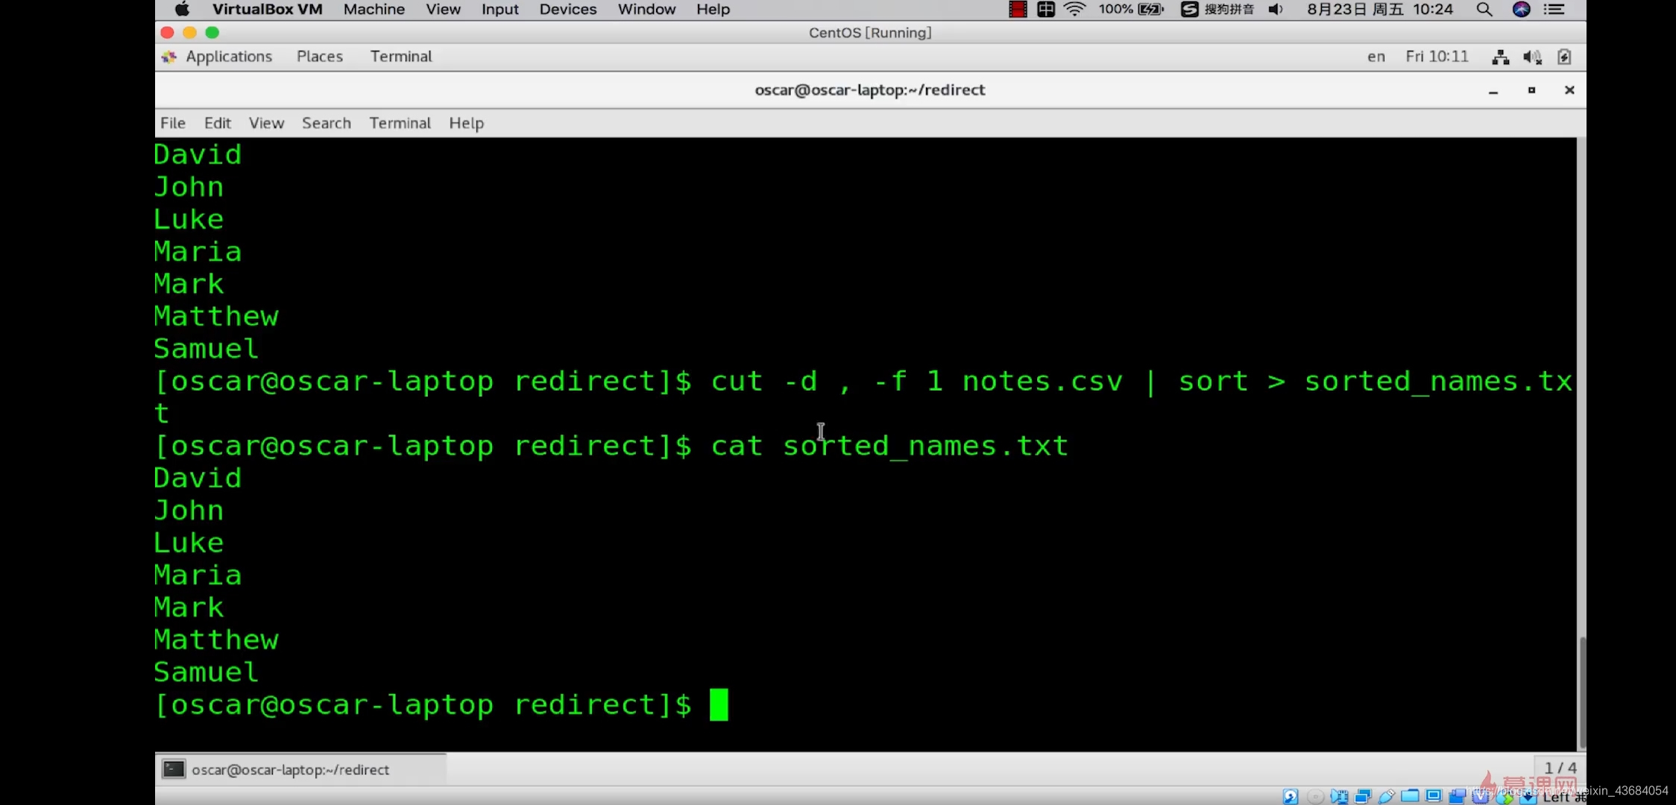The image size is (1676, 805).
Task: Open Applications menu in CentOS
Action: pos(227,56)
